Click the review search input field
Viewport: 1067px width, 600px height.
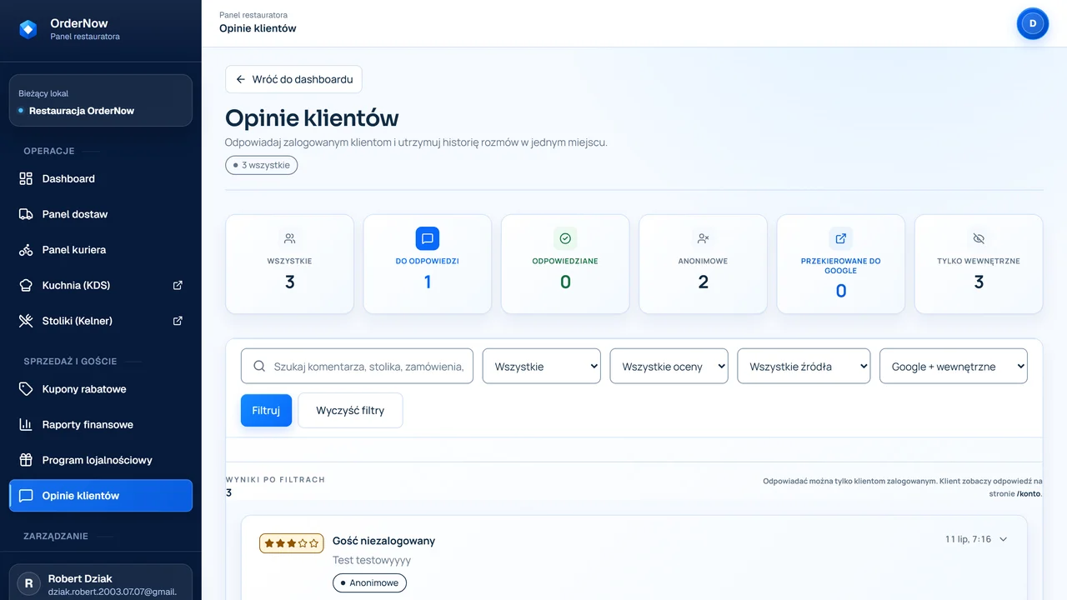pos(357,366)
